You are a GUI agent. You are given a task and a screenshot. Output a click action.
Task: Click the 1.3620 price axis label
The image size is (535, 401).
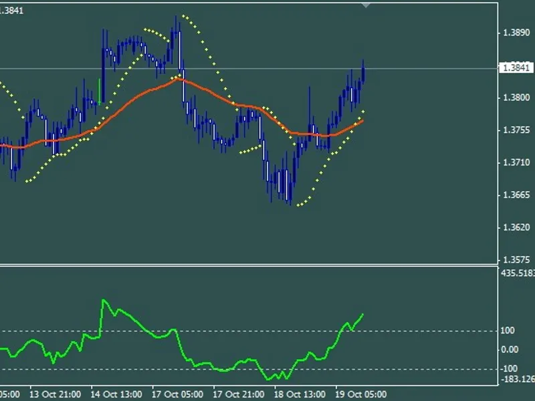[516, 227]
